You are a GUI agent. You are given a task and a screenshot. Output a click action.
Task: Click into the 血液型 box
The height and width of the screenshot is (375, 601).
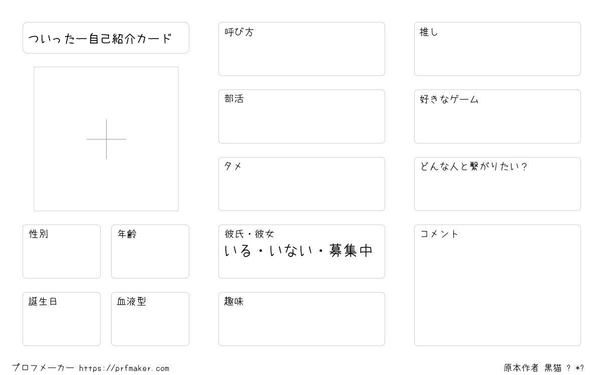[150, 319]
